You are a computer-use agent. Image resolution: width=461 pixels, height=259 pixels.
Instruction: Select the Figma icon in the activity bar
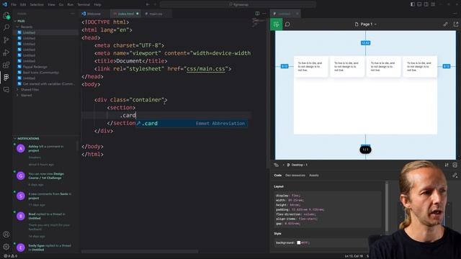6,77
